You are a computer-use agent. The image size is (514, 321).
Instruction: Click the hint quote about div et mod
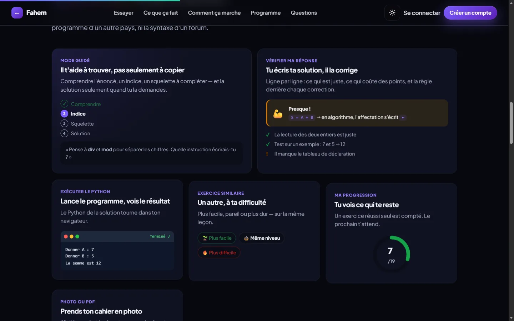tap(151, 153)
